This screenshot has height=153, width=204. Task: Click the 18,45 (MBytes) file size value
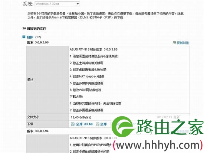pos(81,117)
